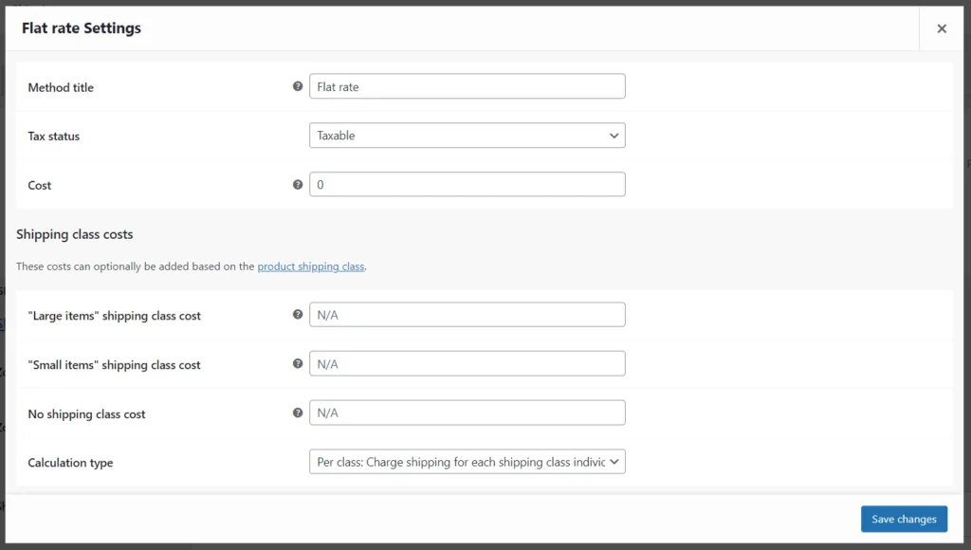Open the Tax status dropdown
This screenshot has height=550, width=971.
pyautogui.click(x=467, y=135)
